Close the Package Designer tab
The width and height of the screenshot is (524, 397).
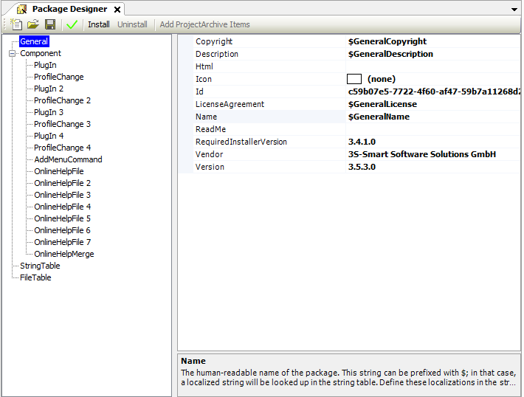point(117,10)
